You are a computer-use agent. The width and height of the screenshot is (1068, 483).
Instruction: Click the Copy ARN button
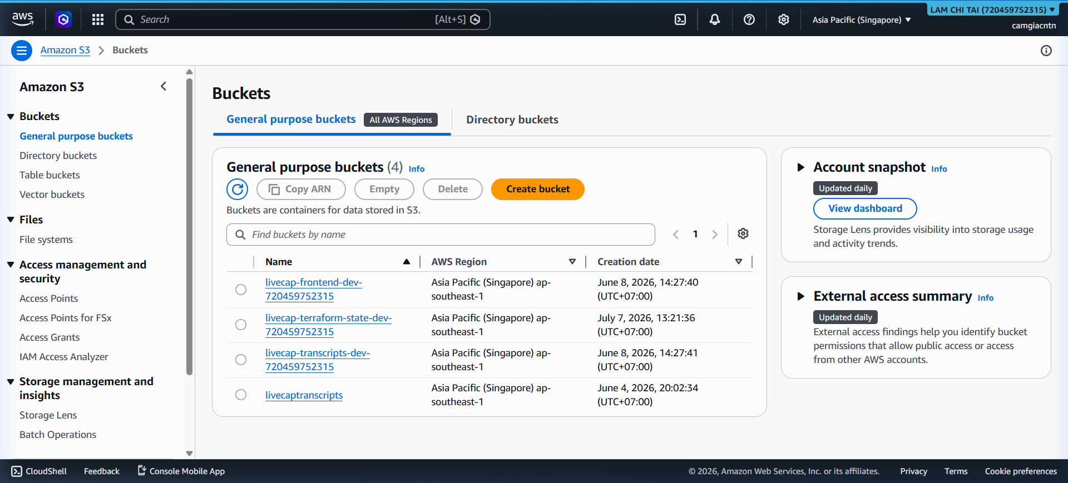click(301, 189)
